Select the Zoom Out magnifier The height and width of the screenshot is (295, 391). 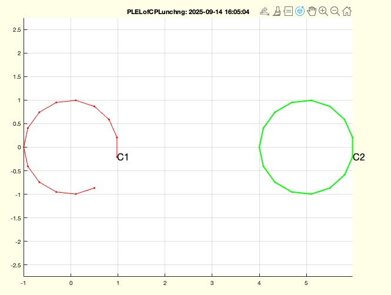pos(335,11)
